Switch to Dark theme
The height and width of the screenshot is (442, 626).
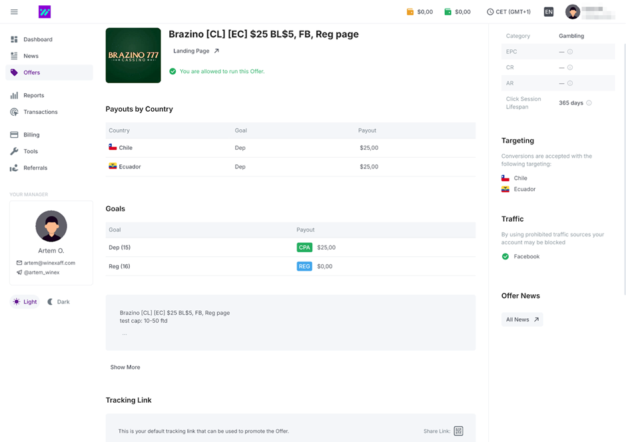pyautogui.click(x=59, y=302)
